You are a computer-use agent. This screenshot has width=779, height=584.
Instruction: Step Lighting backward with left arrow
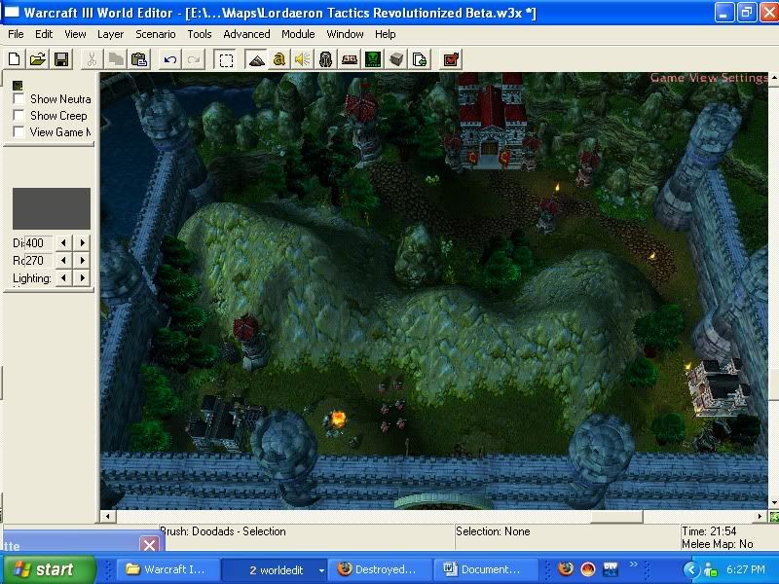click(63, 277)
